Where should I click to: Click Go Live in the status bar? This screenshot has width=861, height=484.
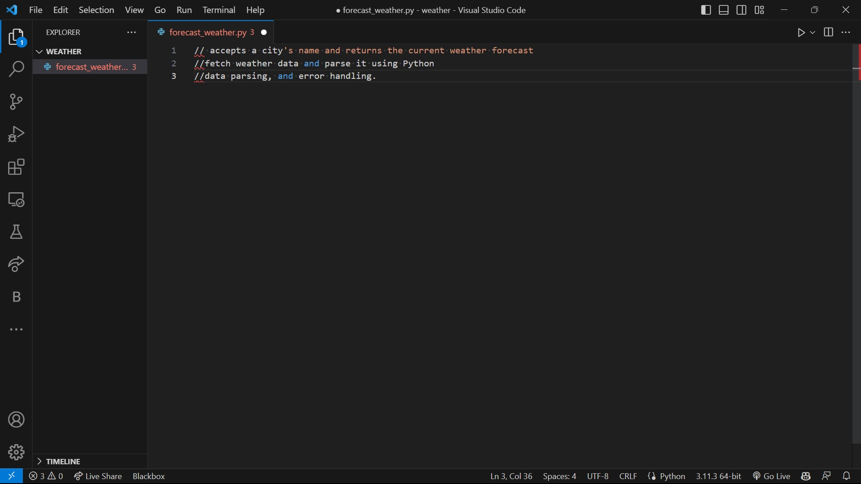point(771,476)
